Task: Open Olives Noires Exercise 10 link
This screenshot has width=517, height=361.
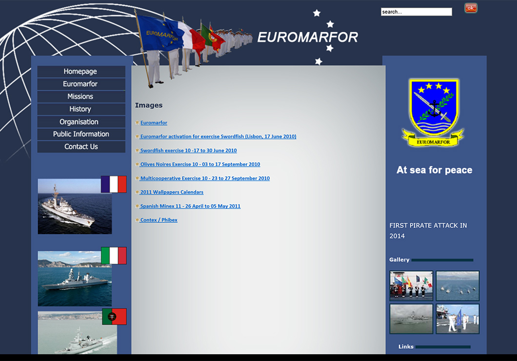Action: click(200, 164)
